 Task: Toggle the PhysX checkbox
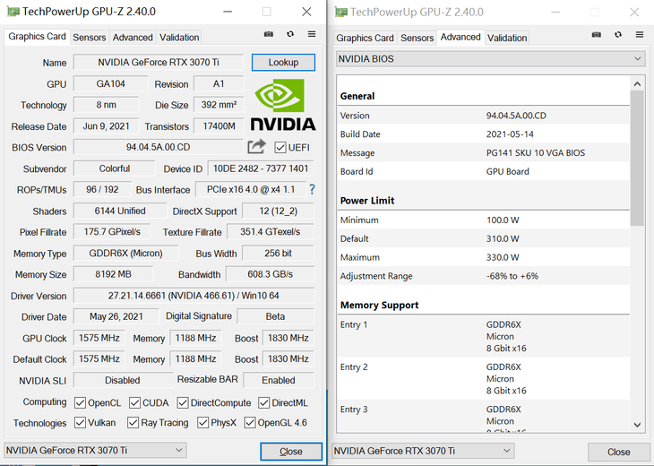(202, 423)
